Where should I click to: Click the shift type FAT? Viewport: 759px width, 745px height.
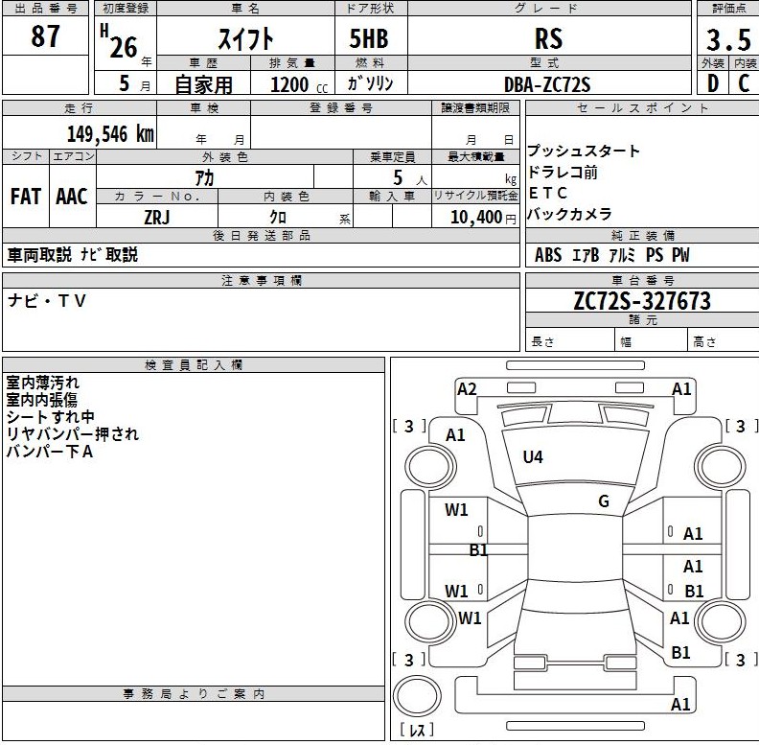26,197
